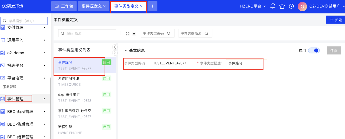
Task: Collapse list panel with left chevron
Action: coord(115,47)
